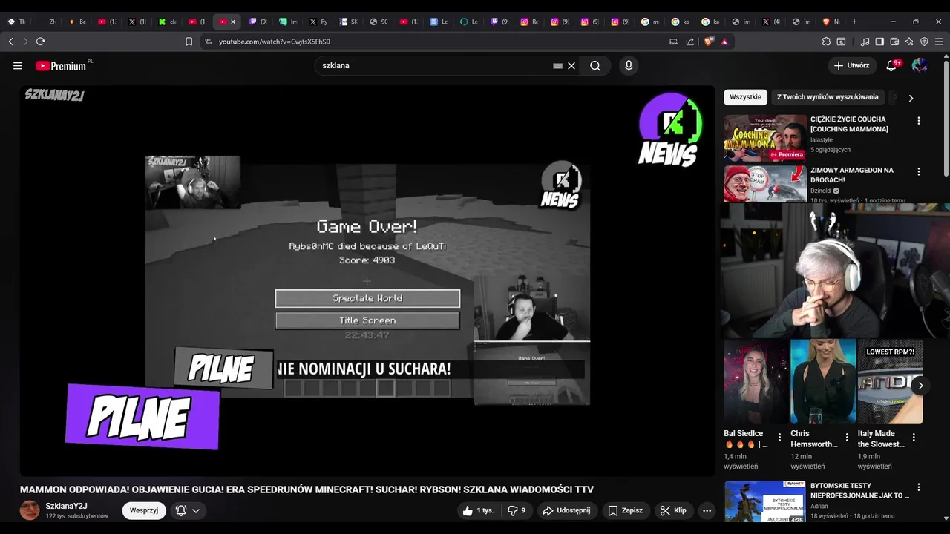Image resolution: width=950 pixels, height=534 pixels.
Task: Go back using browser back arrow
Action: 11,42
